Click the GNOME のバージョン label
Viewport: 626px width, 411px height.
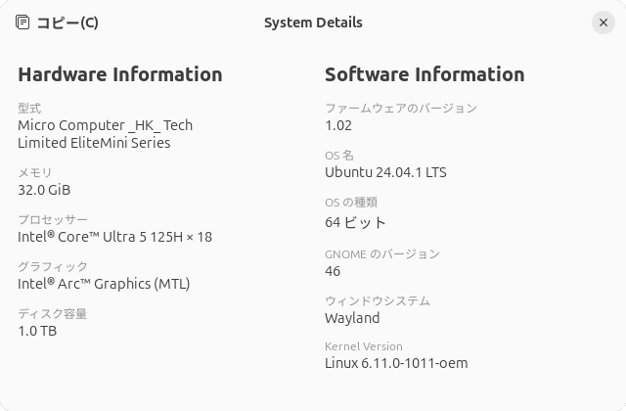382,254
